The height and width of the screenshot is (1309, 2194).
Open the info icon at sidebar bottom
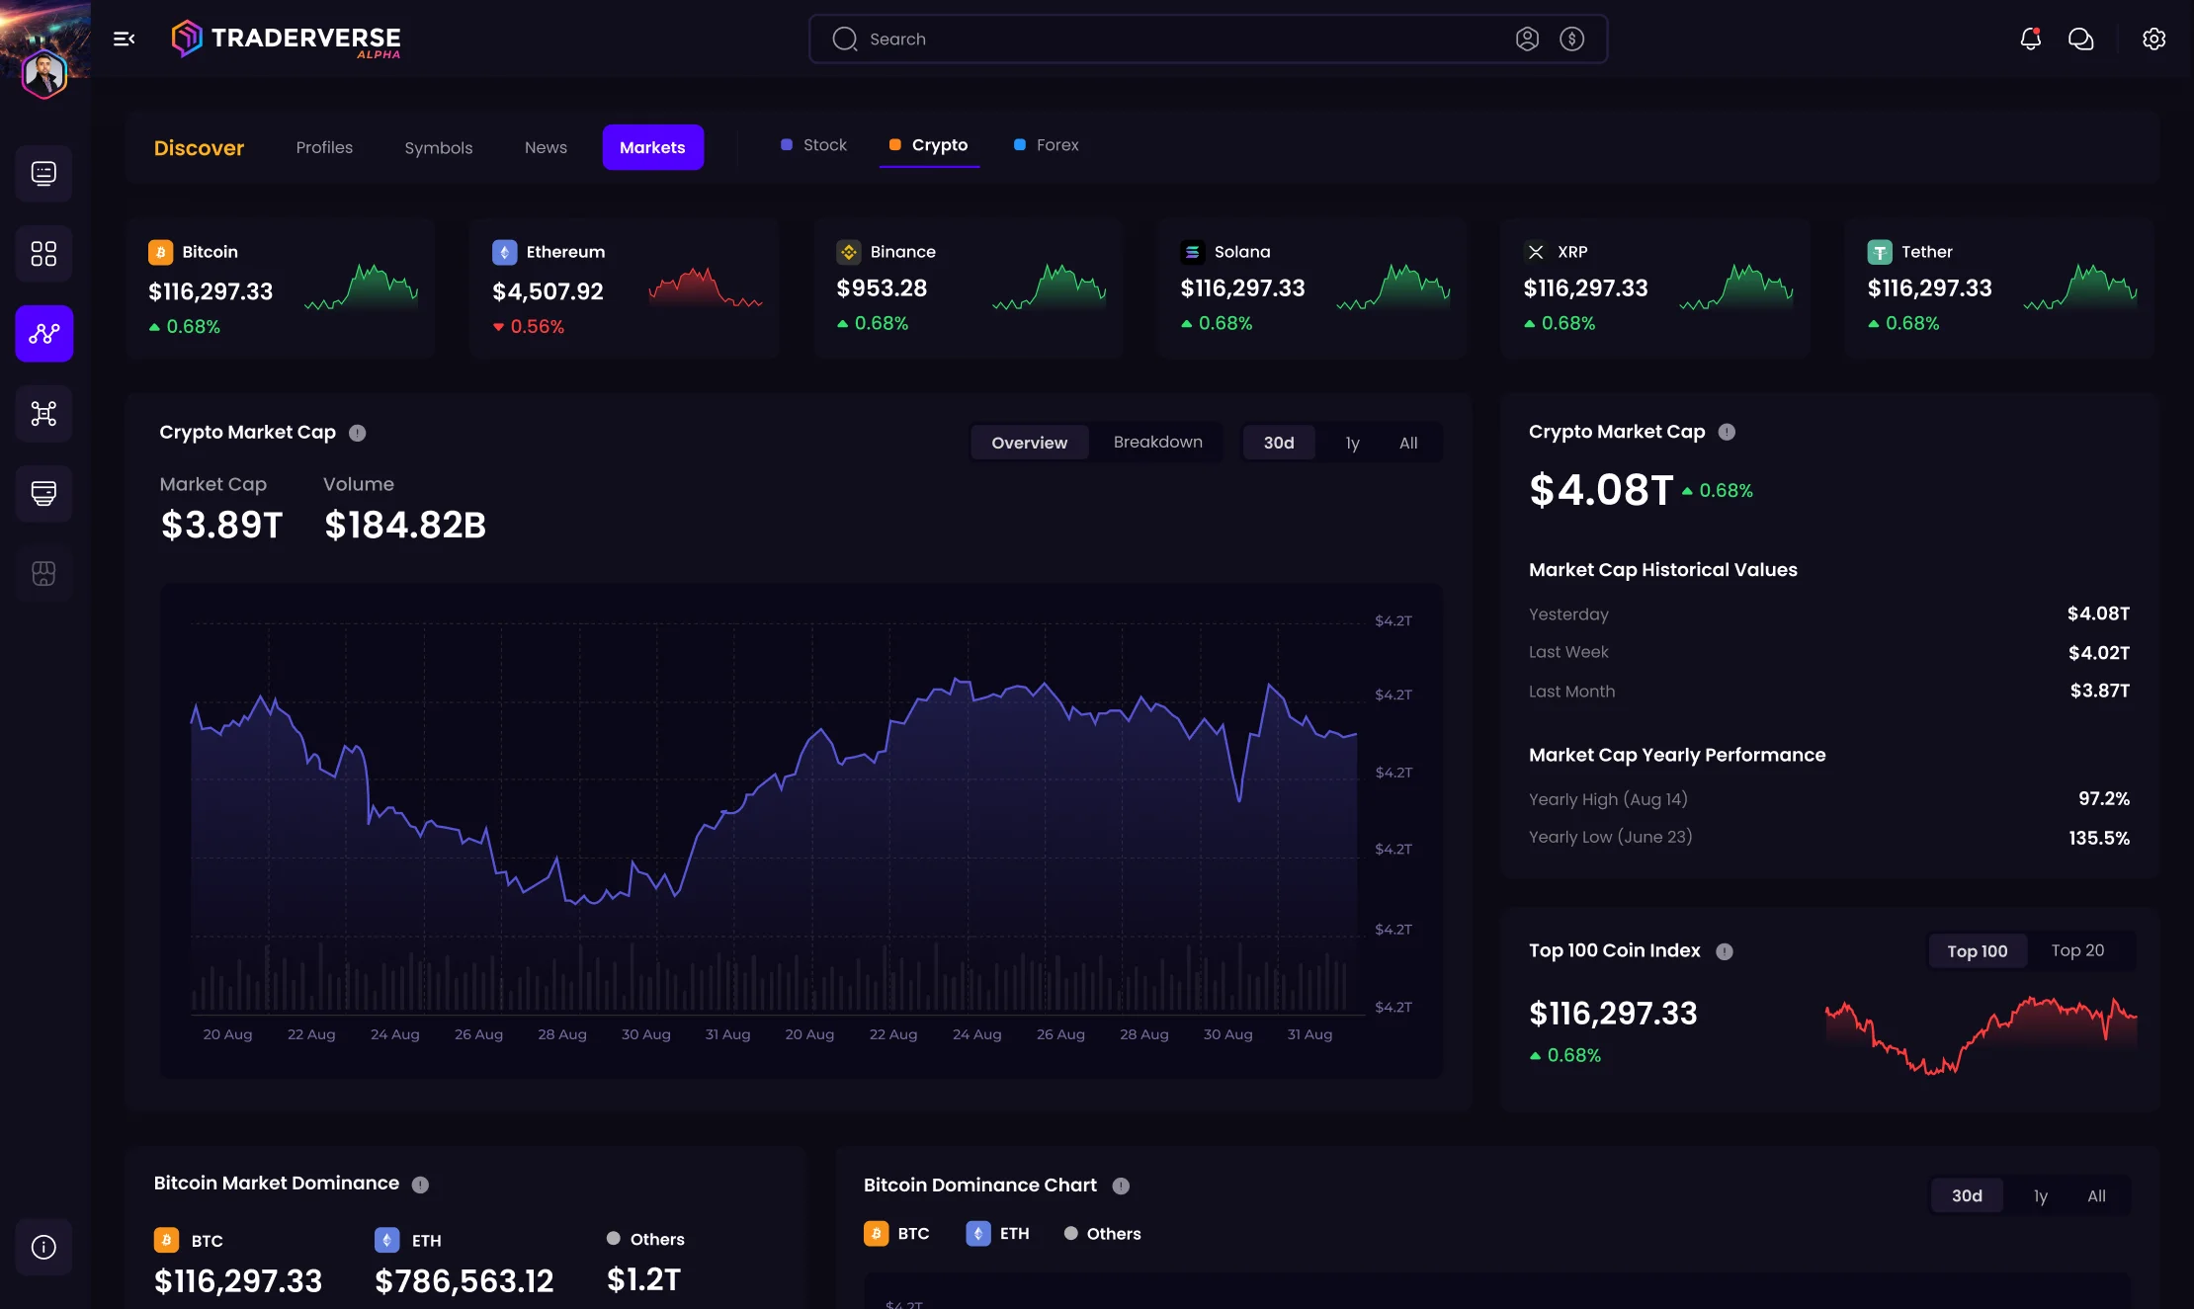click(43, 1247)
